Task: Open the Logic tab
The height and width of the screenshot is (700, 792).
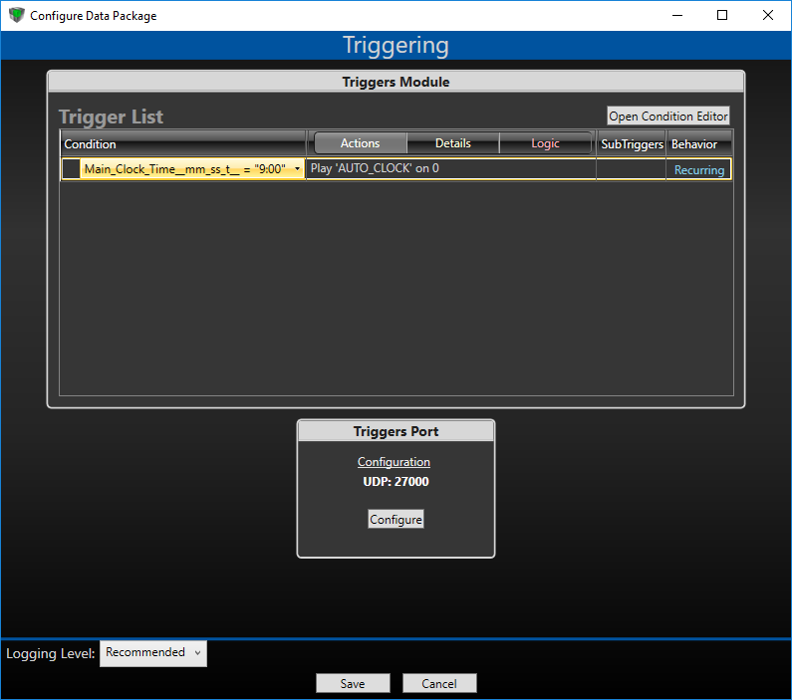Action: pos(545,143)
